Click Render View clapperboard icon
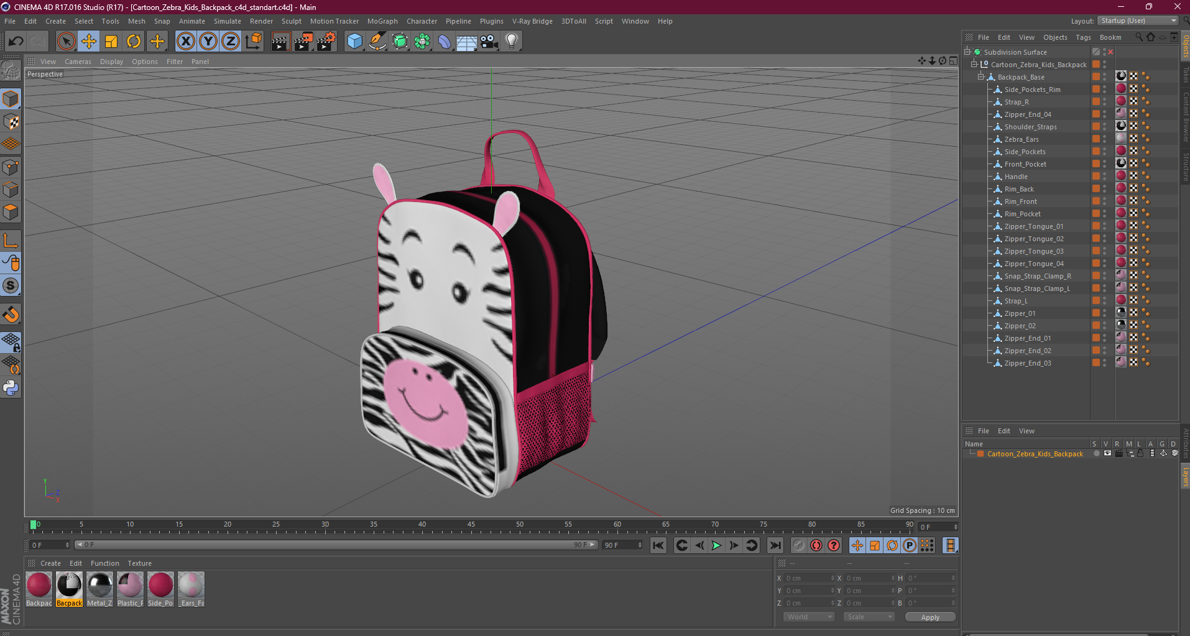1190x636 pixels. (x=280, y=42)
